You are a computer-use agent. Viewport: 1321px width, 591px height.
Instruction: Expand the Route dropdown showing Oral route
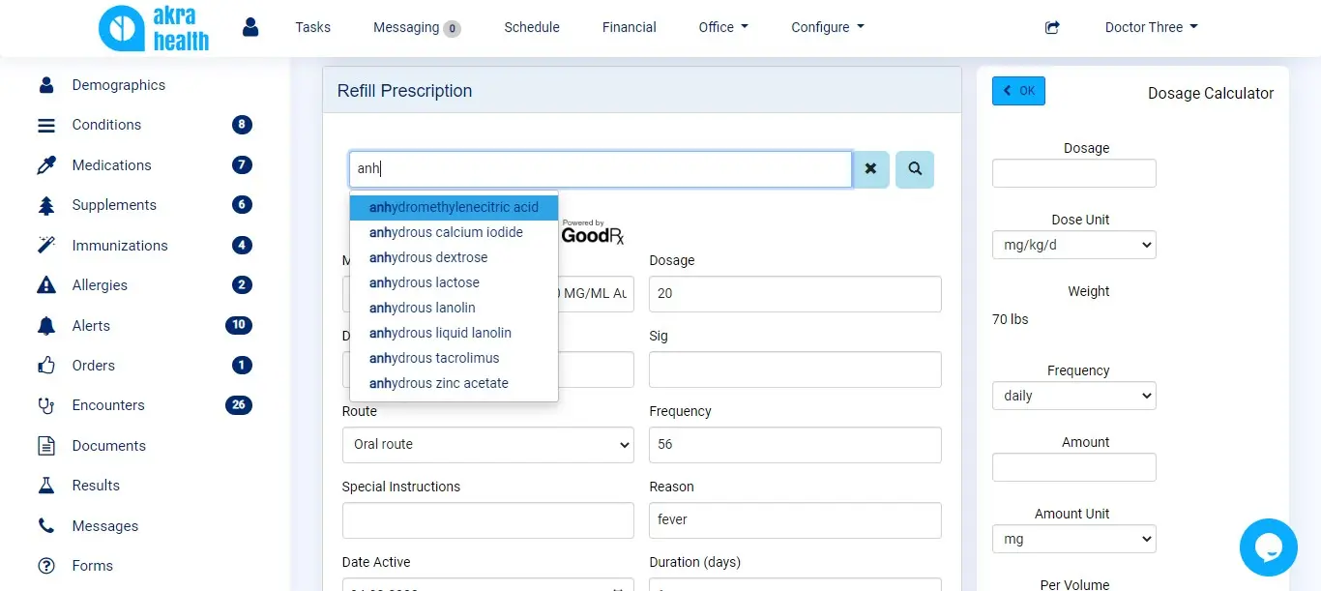point(487,445)
